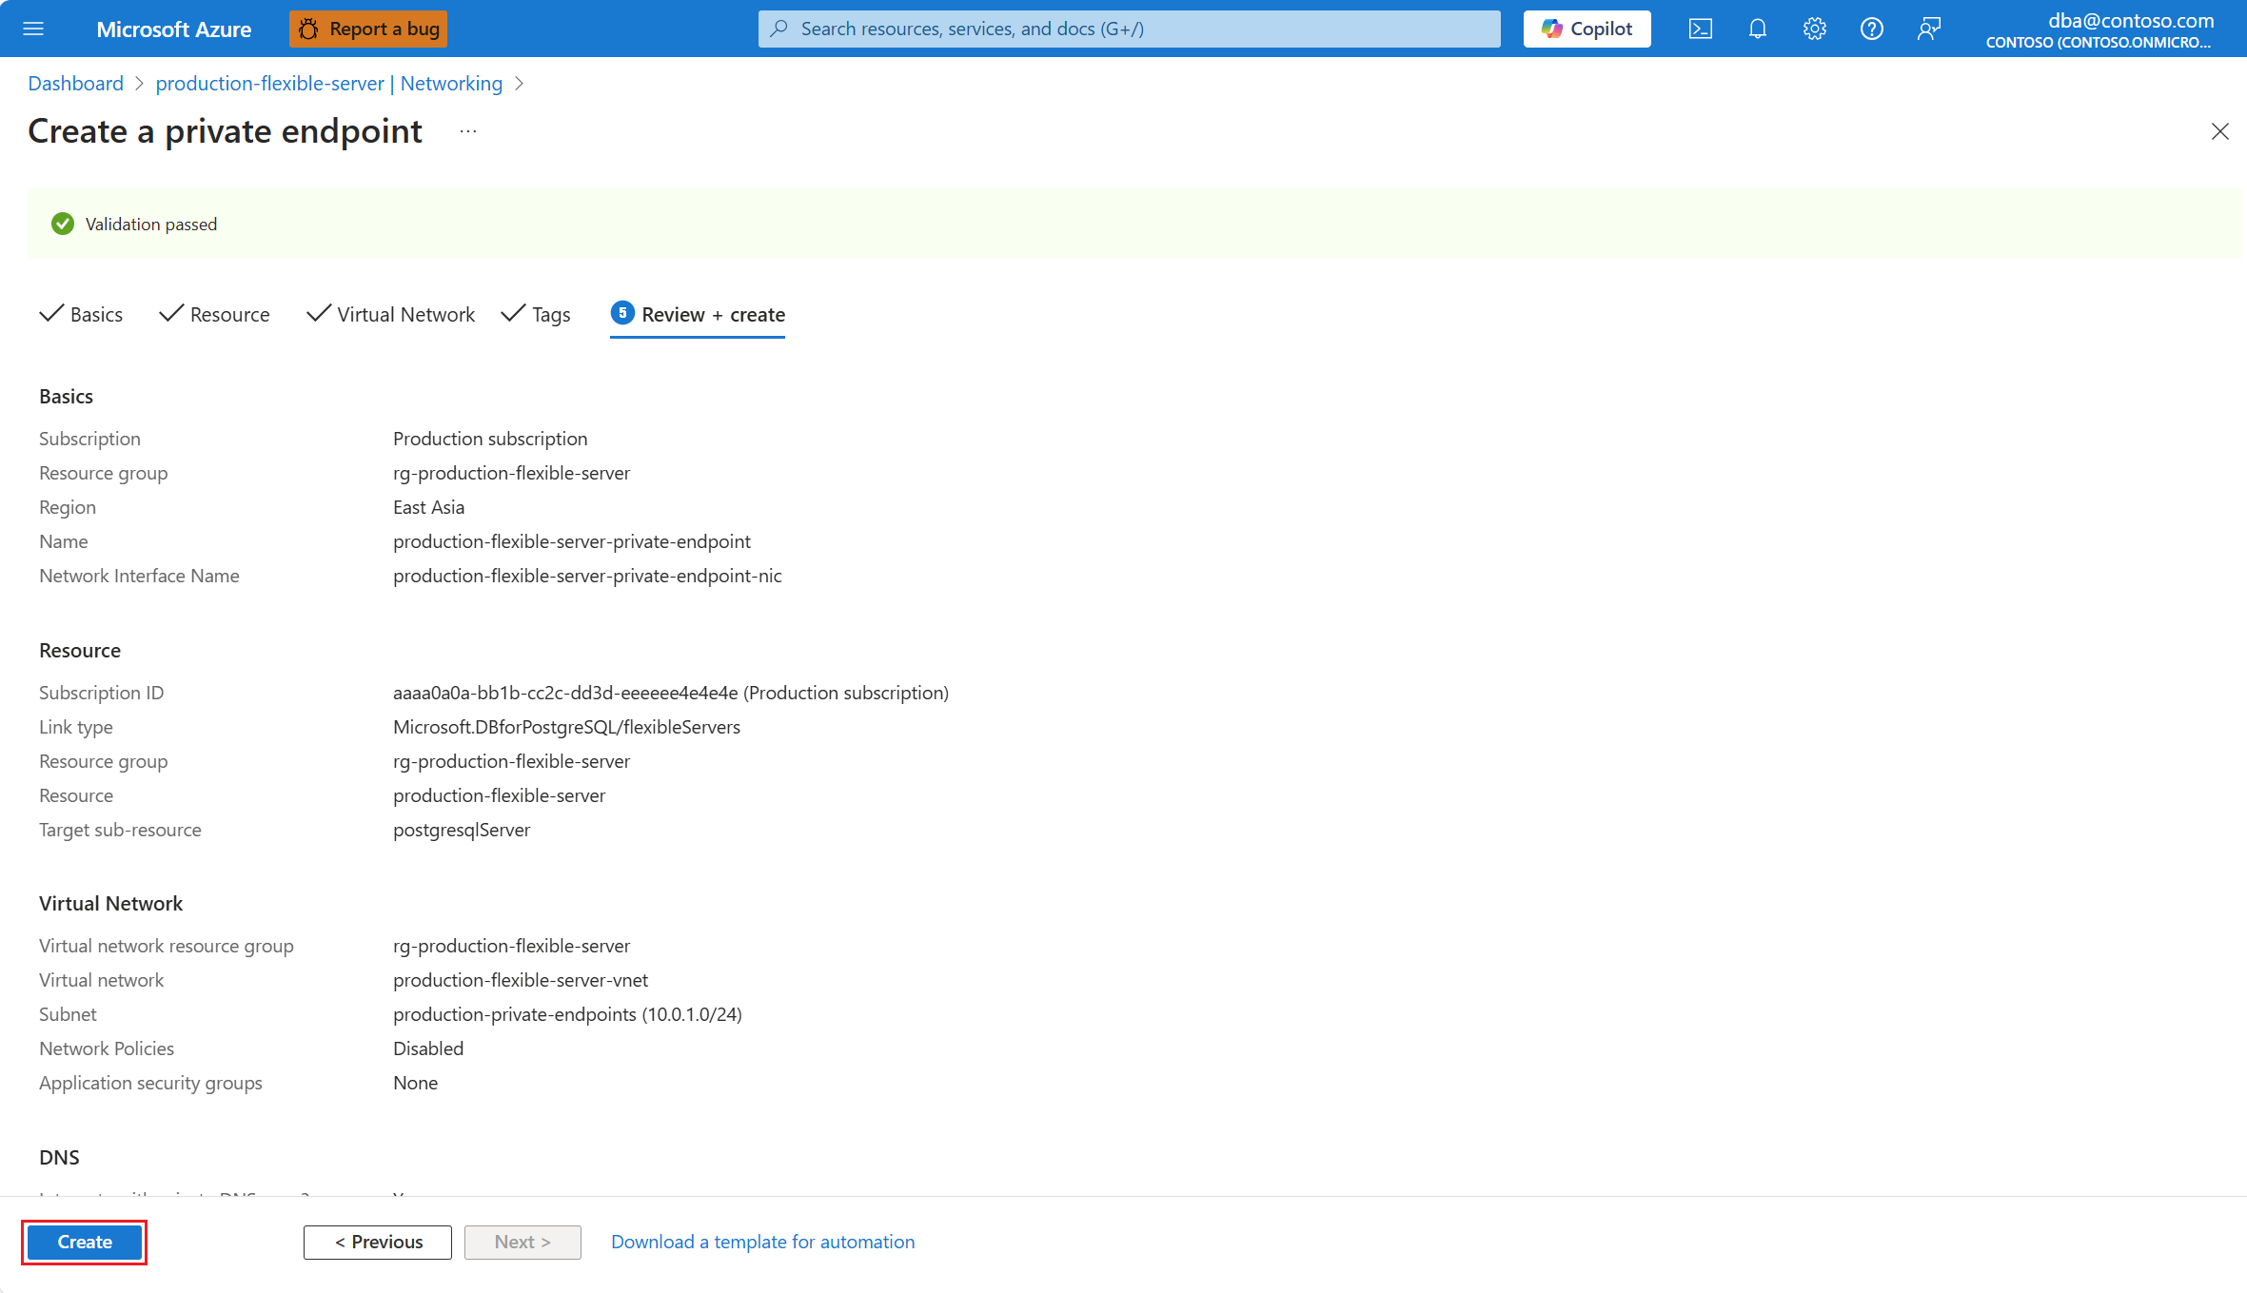Open the hamburger portal menu
Viewport: 2247px width, 1293px height.
click(x=33, y=29)
